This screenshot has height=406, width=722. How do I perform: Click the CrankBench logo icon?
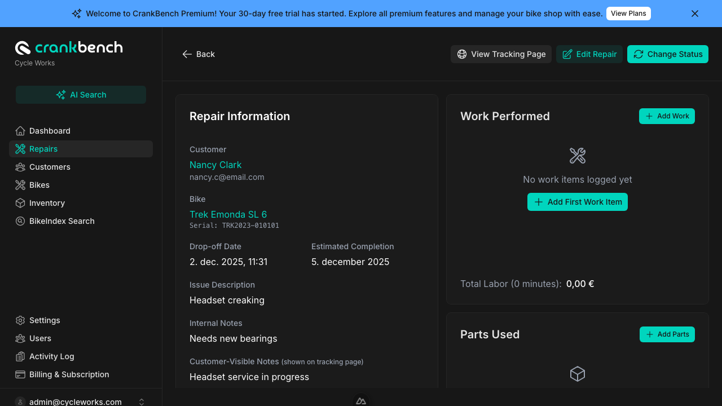(23, 48)
